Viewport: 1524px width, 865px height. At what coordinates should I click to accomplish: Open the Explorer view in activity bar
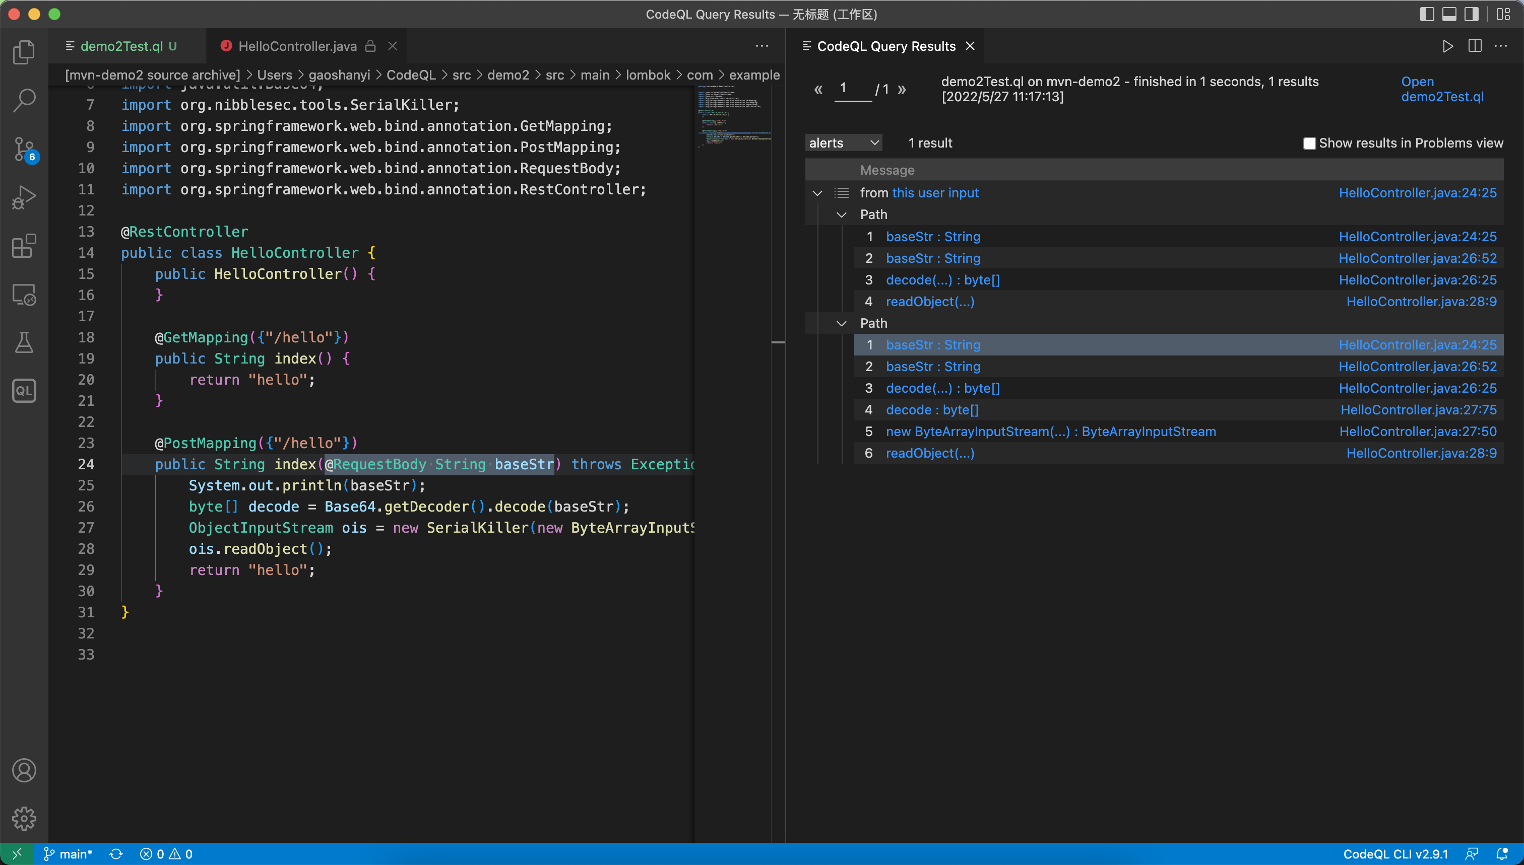click(24, 52)
